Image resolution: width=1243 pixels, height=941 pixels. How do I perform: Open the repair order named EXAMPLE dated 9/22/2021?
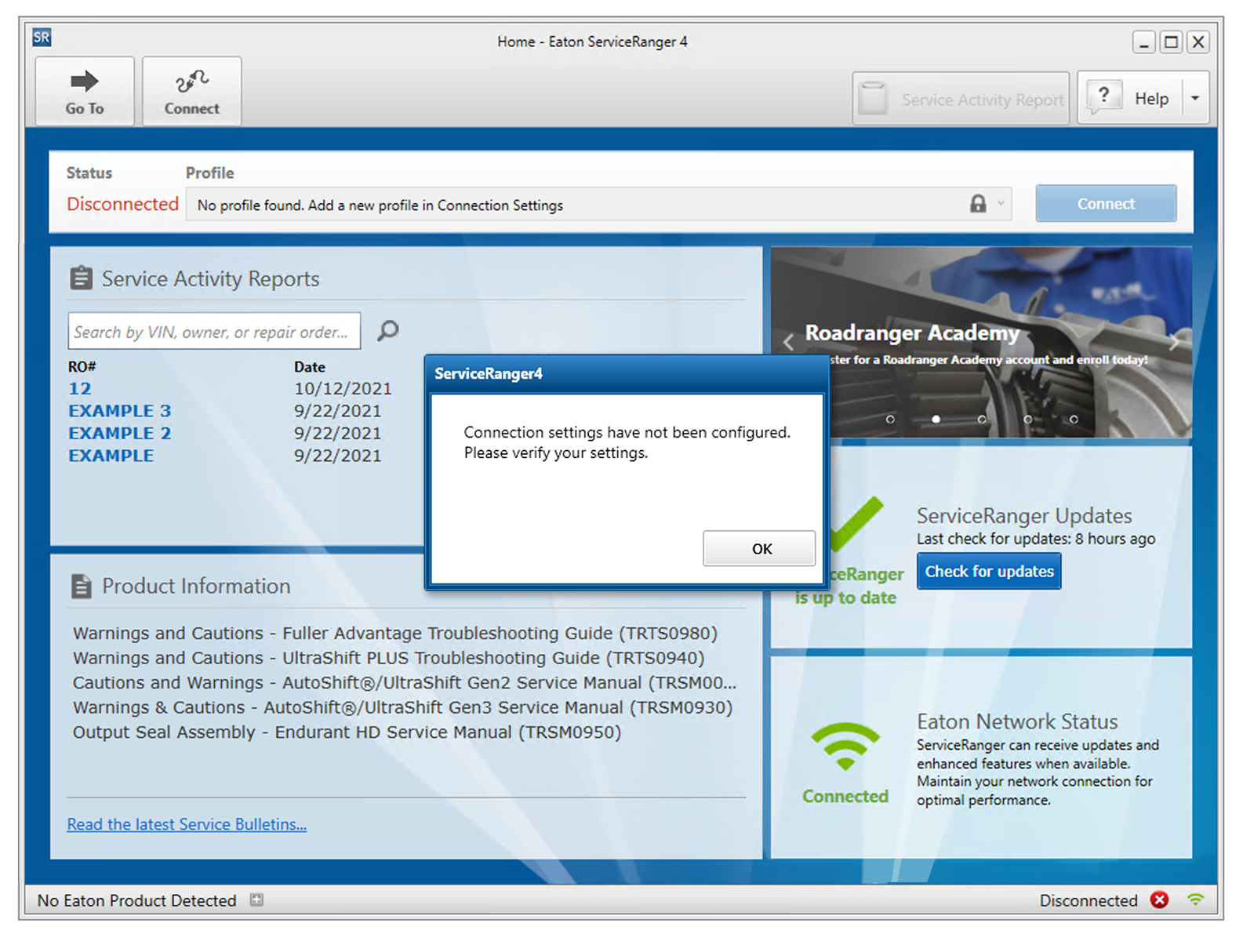(x=111, y=456)
